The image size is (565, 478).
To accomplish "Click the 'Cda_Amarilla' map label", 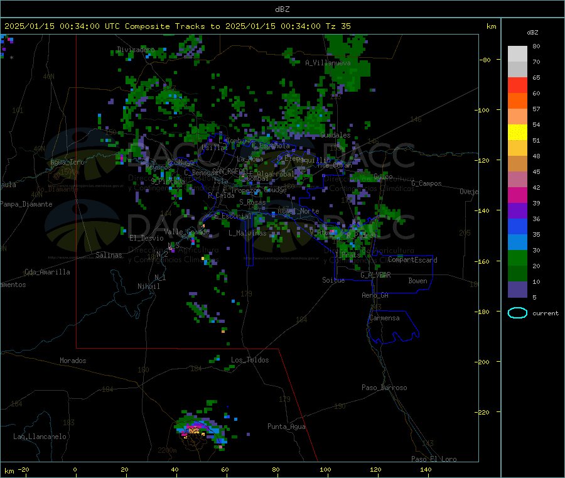I will (47, 272).
